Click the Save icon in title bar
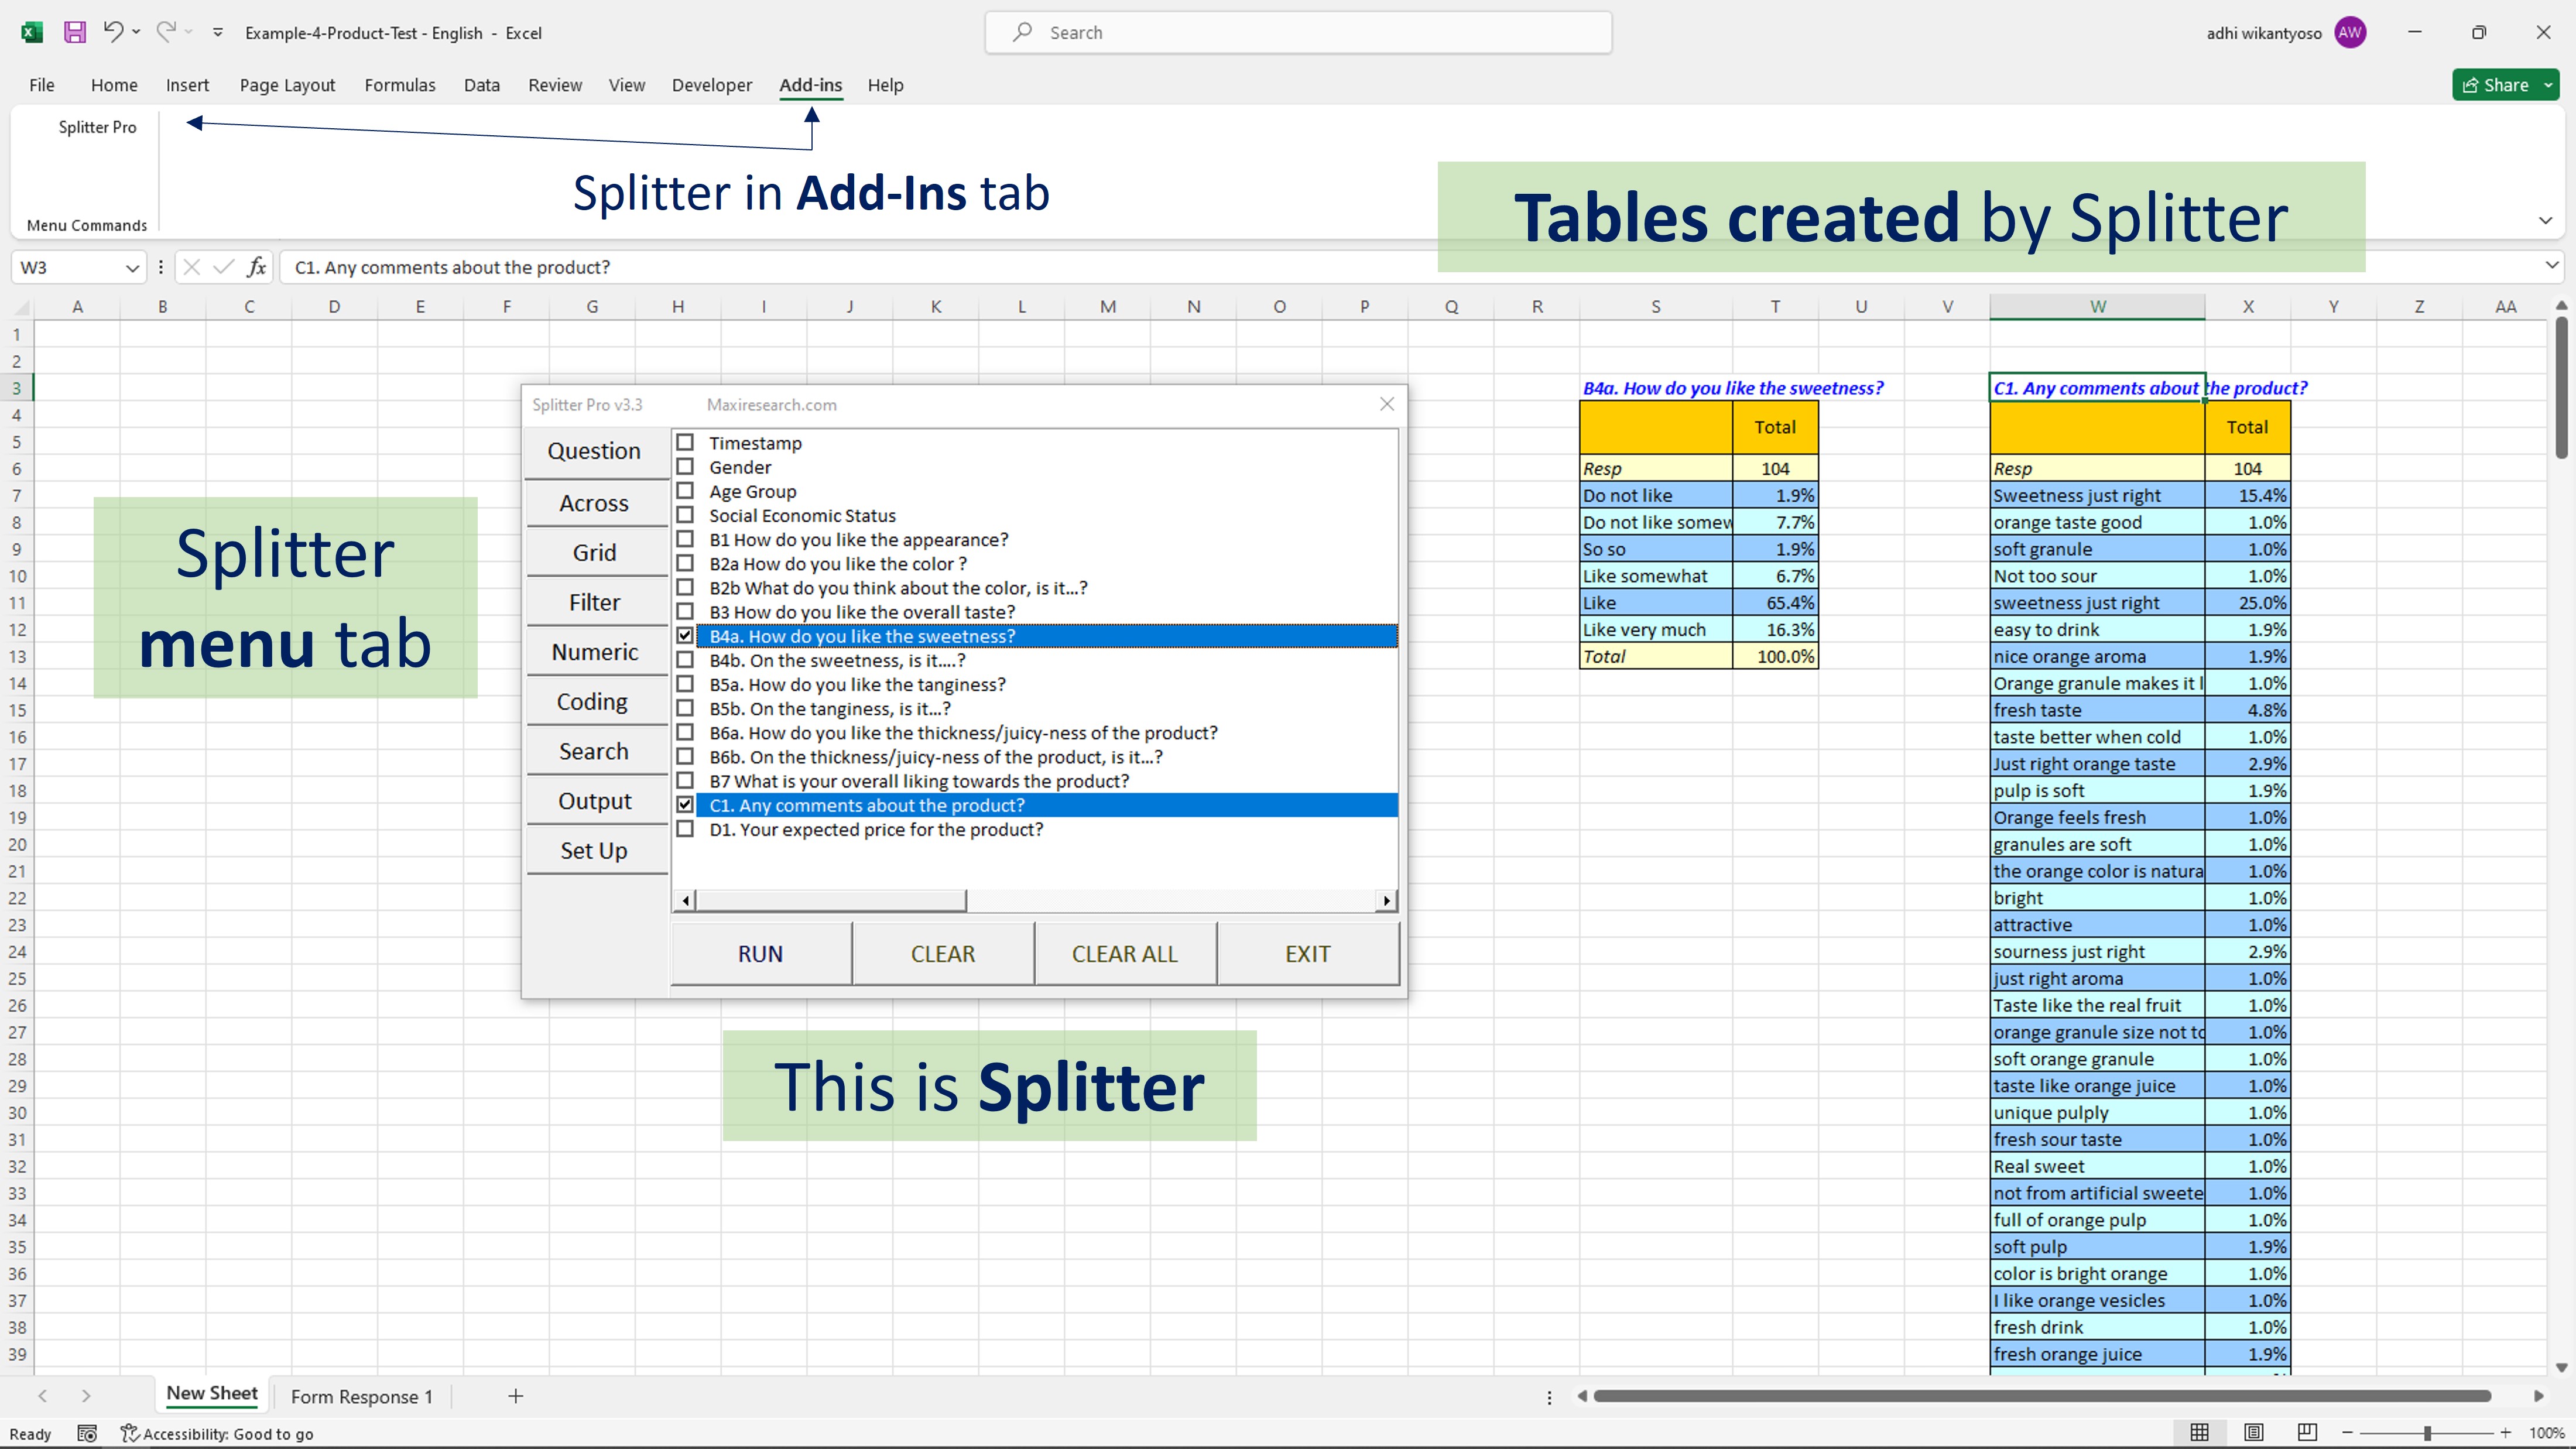 (75, 32)
